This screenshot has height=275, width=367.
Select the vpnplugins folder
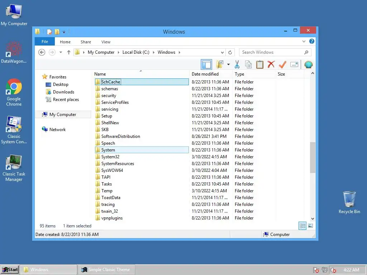point(142,218)
